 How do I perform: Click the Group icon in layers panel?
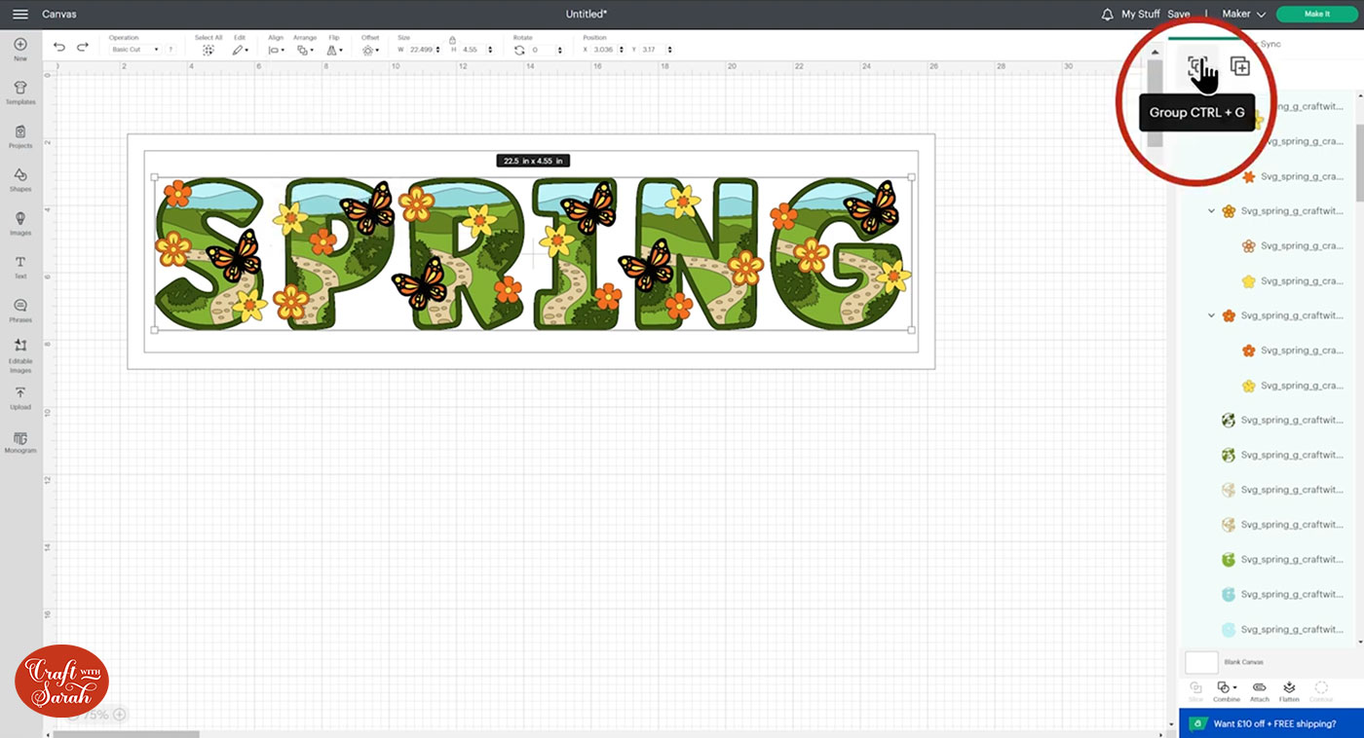1198,67
